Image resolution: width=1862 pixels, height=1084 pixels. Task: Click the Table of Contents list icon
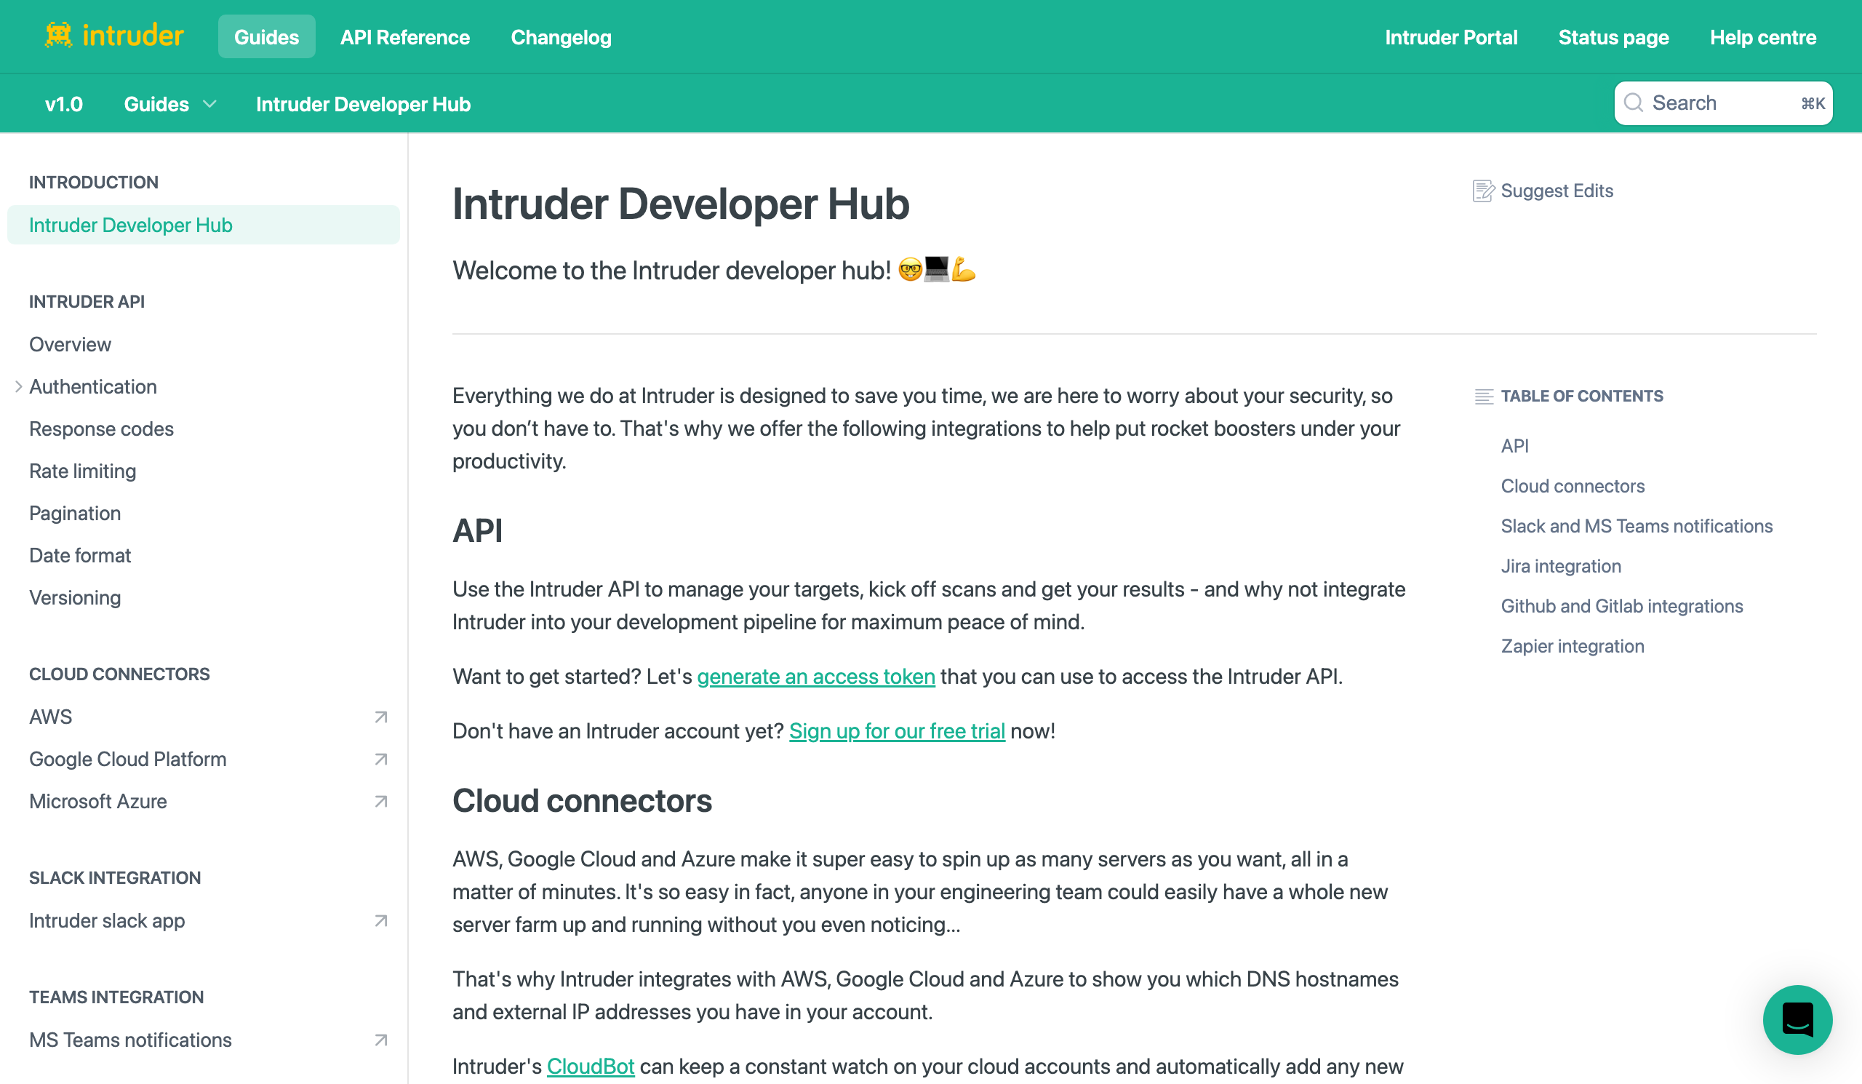coord(1484,396)
